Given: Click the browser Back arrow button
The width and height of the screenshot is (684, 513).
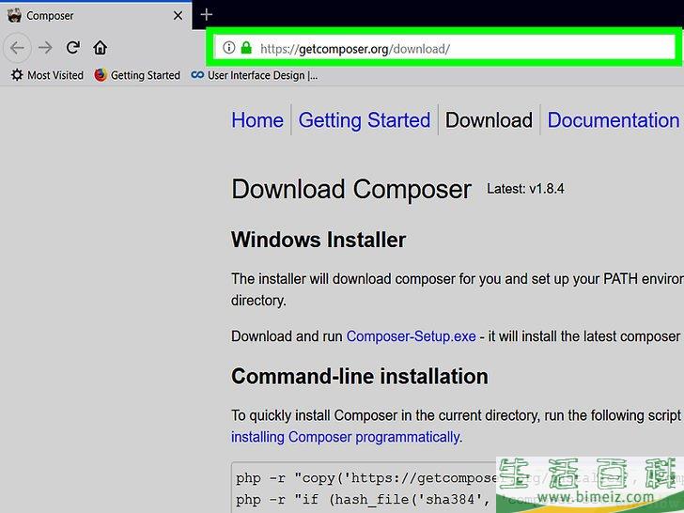Looking at the screenshot, I should point(17,48).
